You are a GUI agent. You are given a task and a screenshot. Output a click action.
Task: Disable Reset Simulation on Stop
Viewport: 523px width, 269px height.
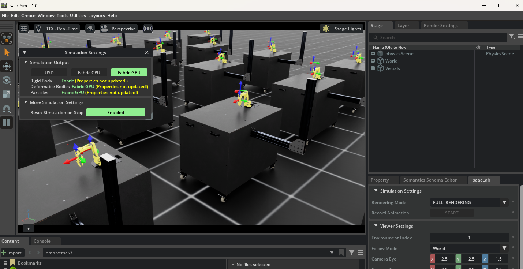pos(116,112)
